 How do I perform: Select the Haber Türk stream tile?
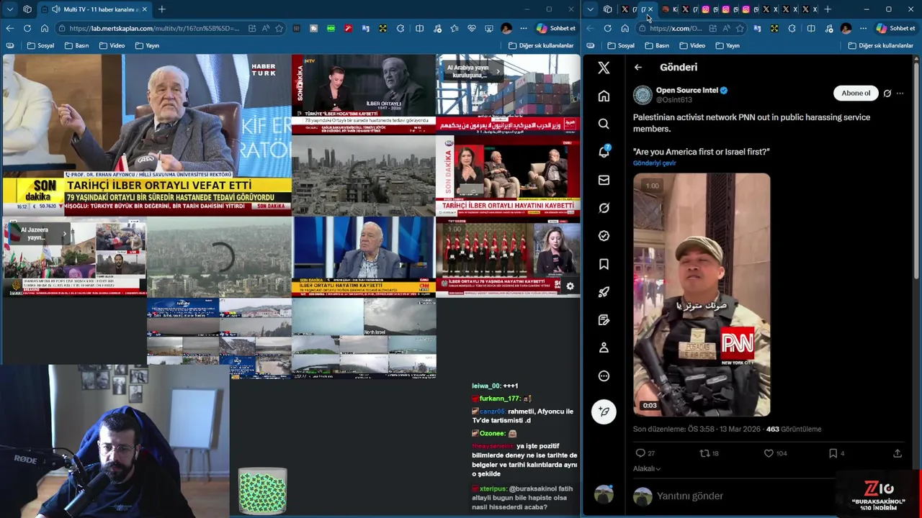pyautogui.click(x=146, y=135)
